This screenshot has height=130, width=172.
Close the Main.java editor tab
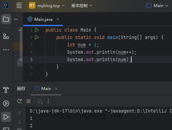pos(58,19)
